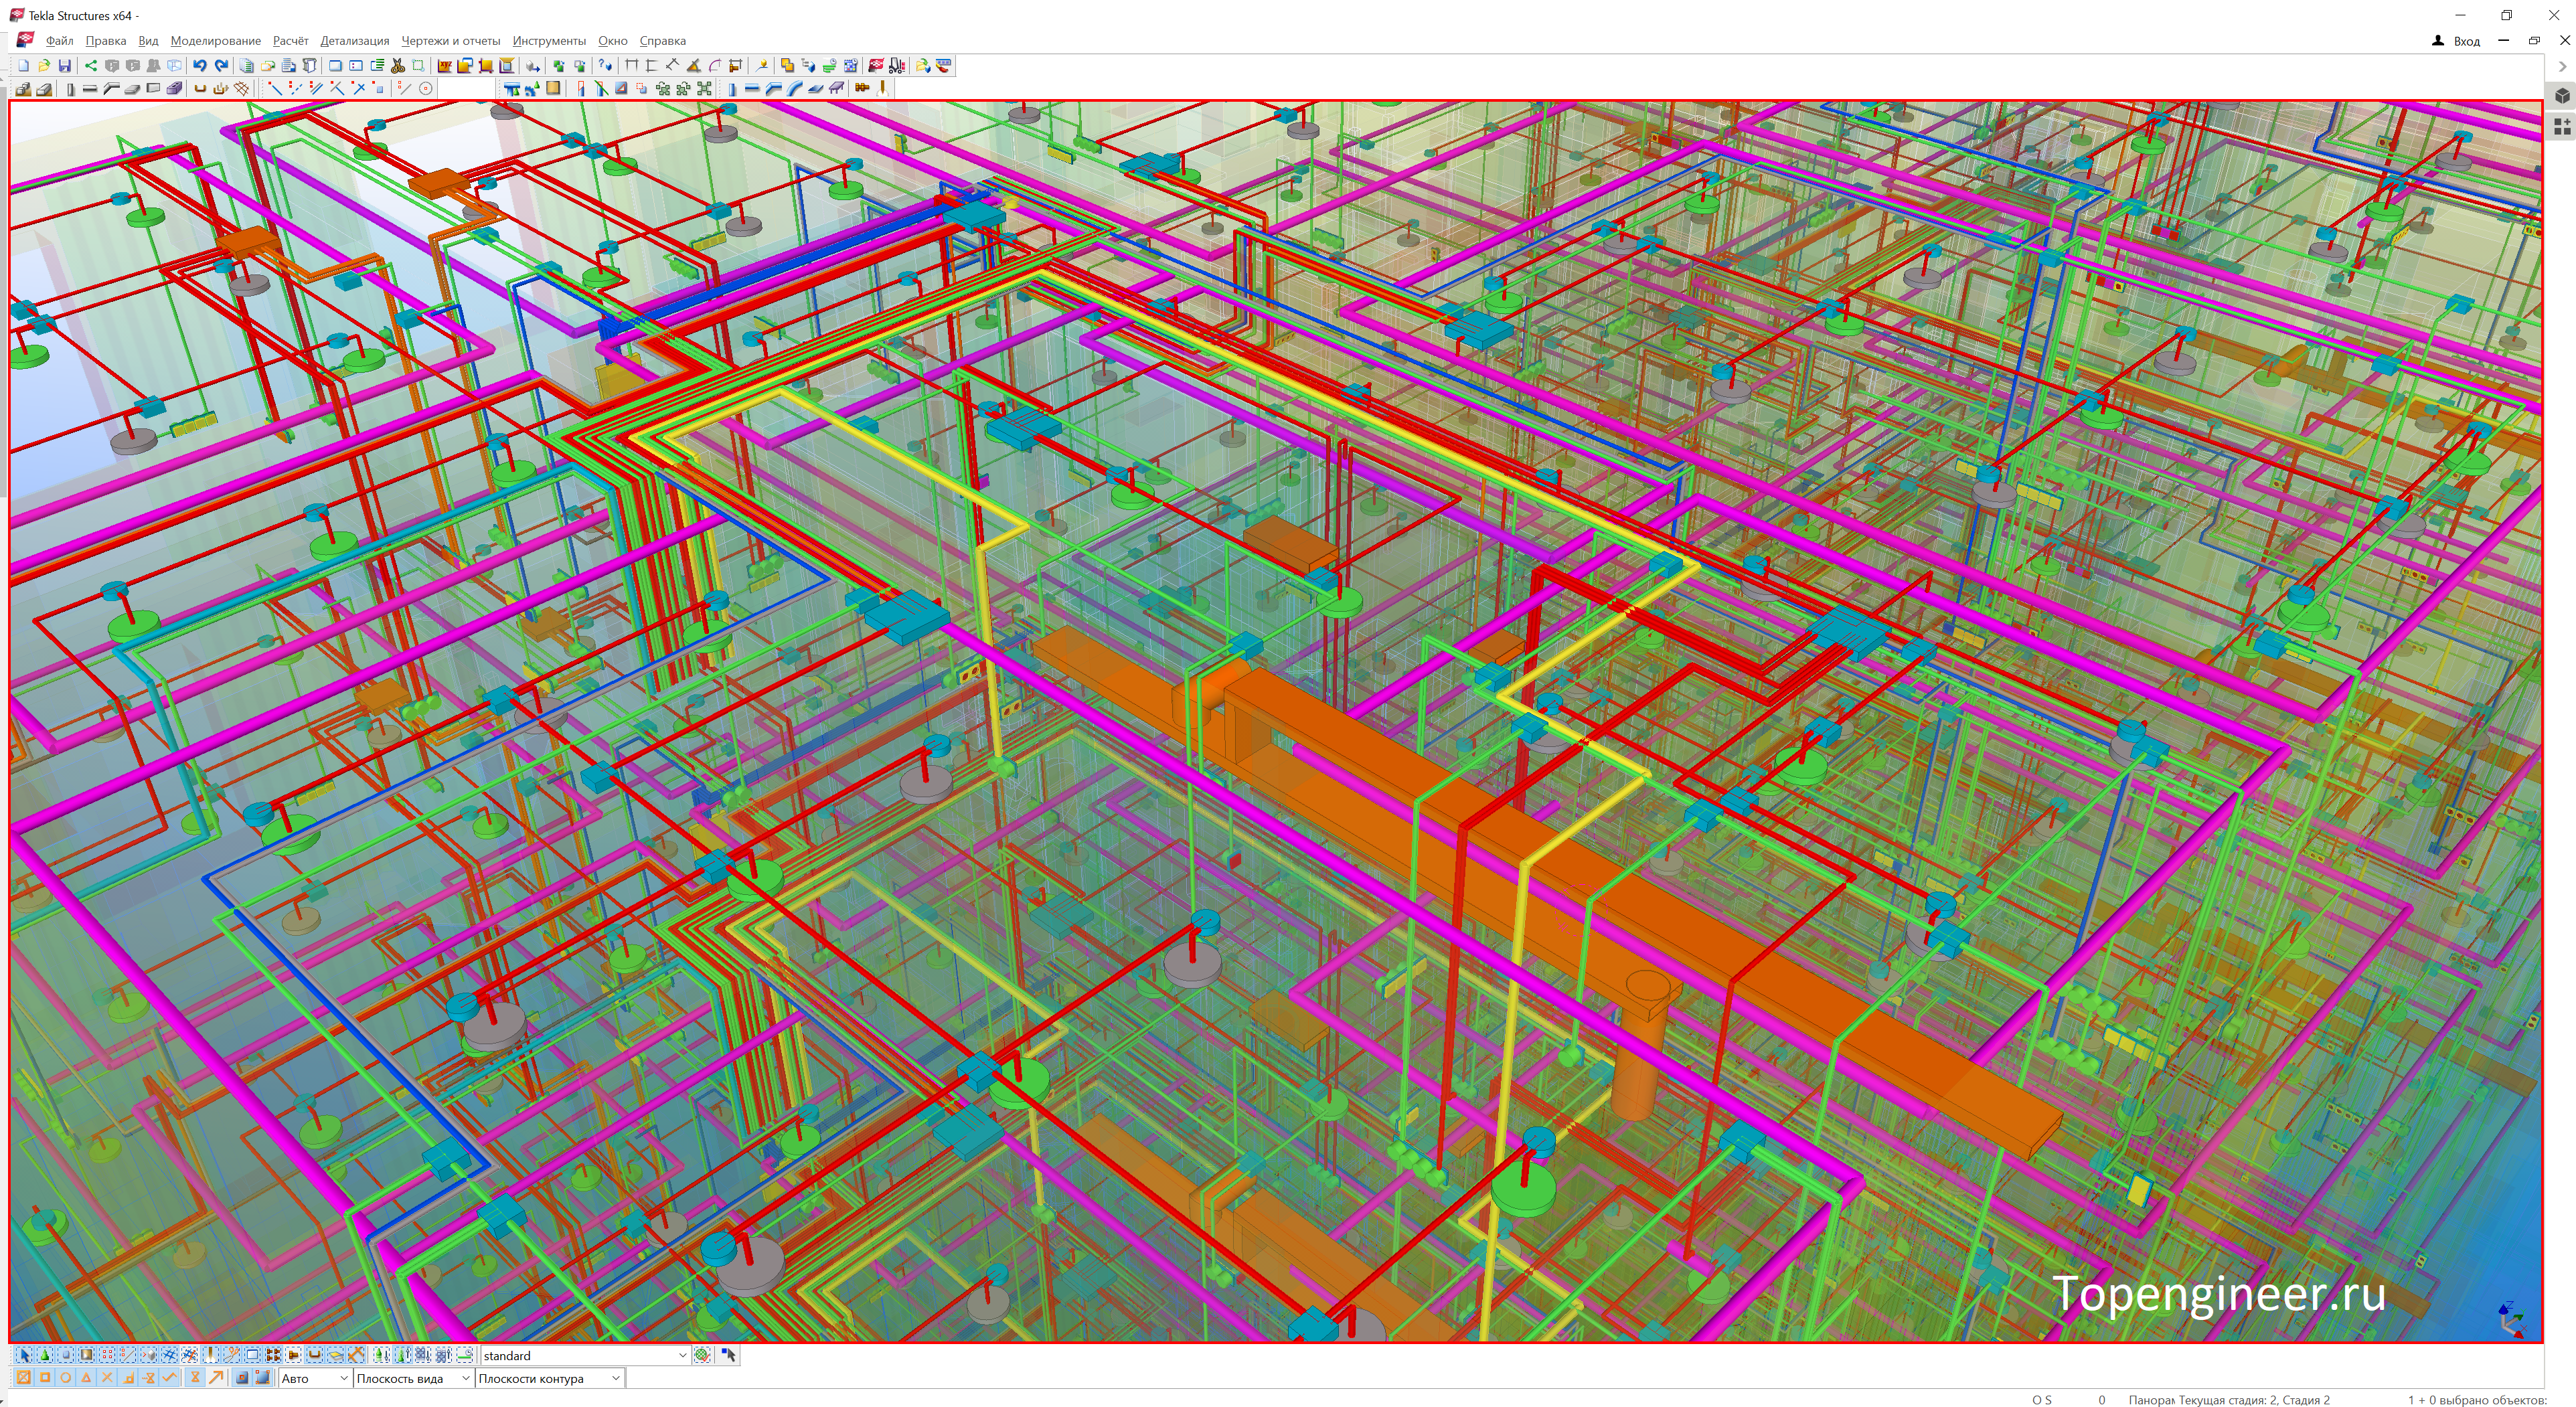
Task: Click the share model icon
Action: [90, 66]
